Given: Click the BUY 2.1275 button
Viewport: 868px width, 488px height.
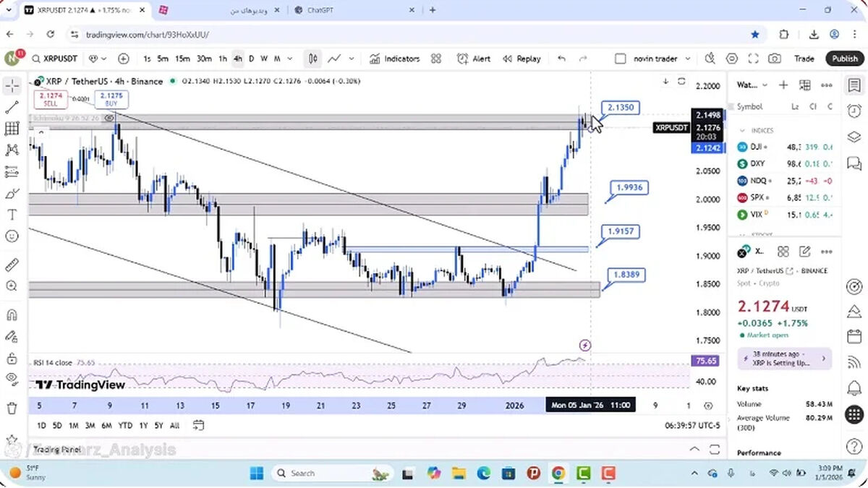Looking at the screenshot, I should coord(111,99).
